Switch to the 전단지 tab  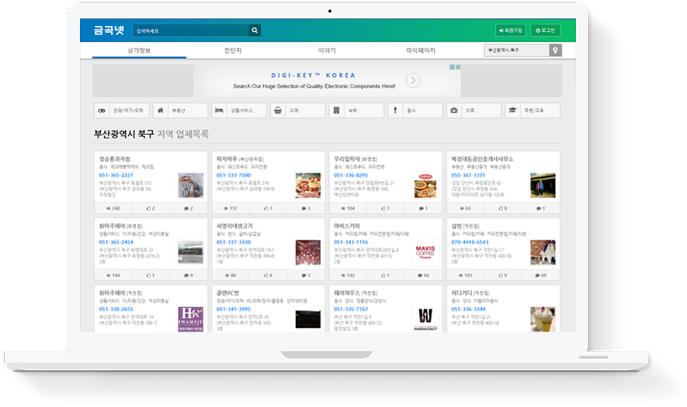233,50
